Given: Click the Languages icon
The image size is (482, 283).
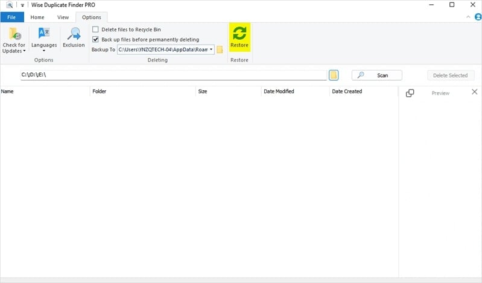Looking at the screenshot, I should [44, 33].
